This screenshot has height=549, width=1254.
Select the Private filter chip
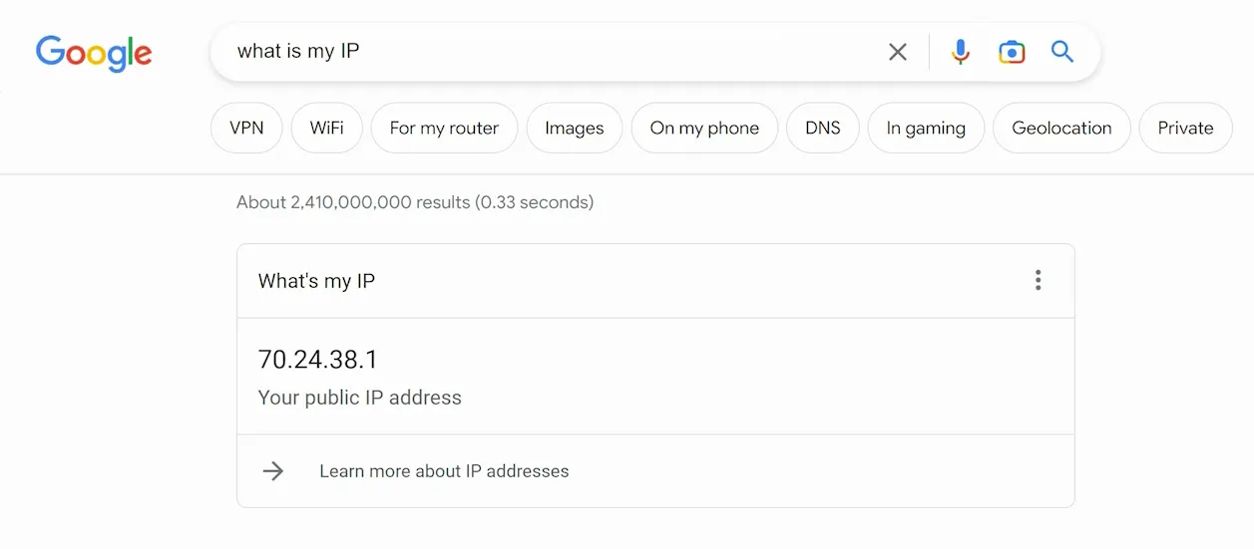[1185, 128]
